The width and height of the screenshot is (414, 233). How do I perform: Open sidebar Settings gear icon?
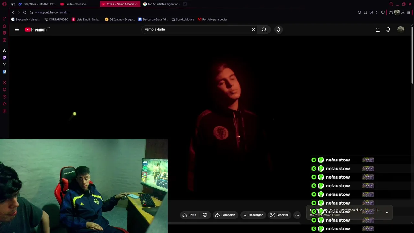click(5, 111)
